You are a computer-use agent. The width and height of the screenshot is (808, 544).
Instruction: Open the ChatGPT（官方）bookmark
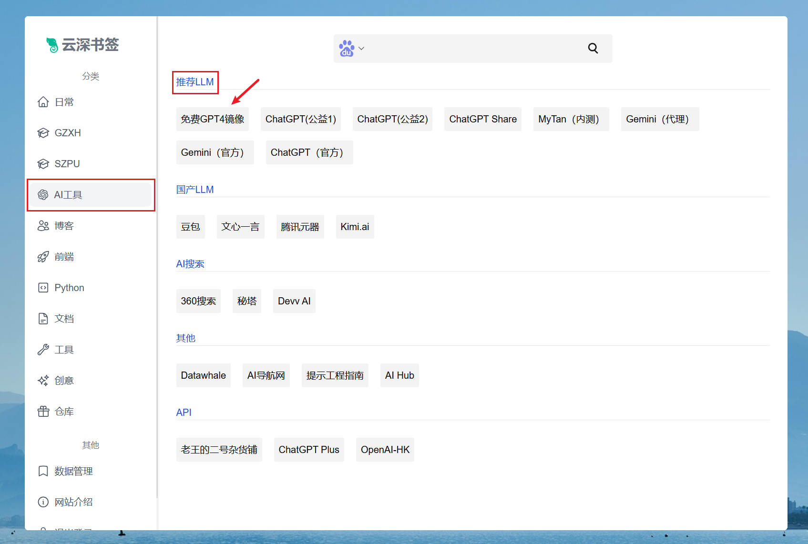click(309, 152)
